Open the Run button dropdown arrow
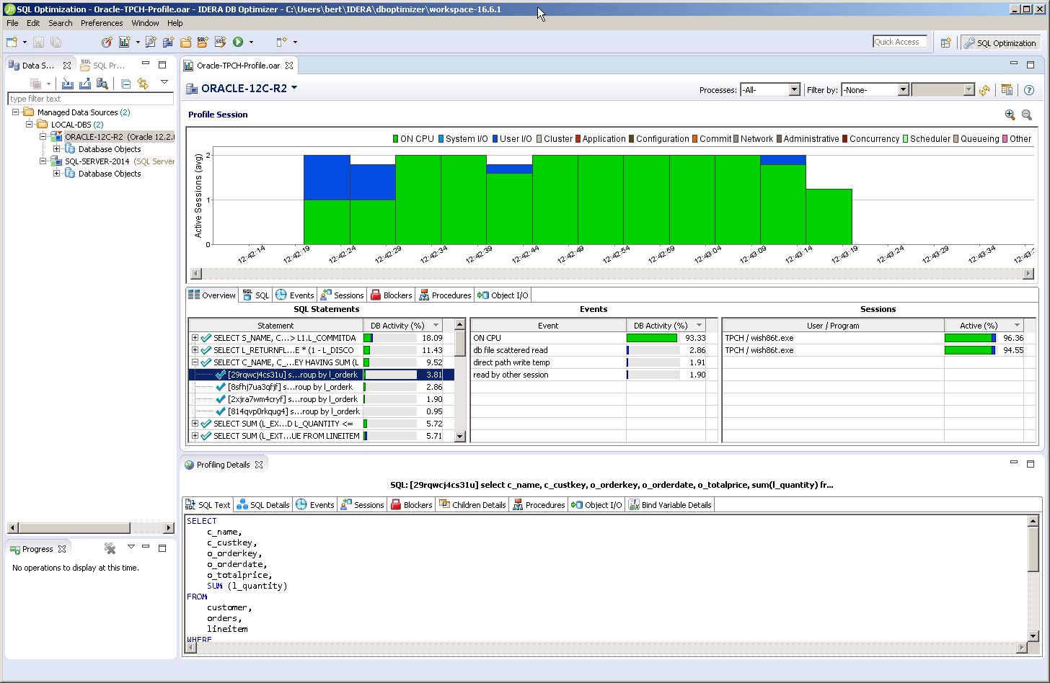Viewport: 1050px width, 683px height. (250, 43)
